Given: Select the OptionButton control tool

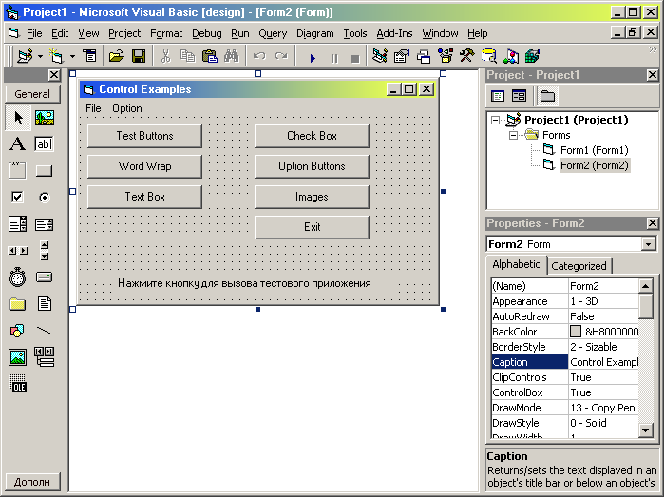Looking at the screenshot, I should pos(45,197).
